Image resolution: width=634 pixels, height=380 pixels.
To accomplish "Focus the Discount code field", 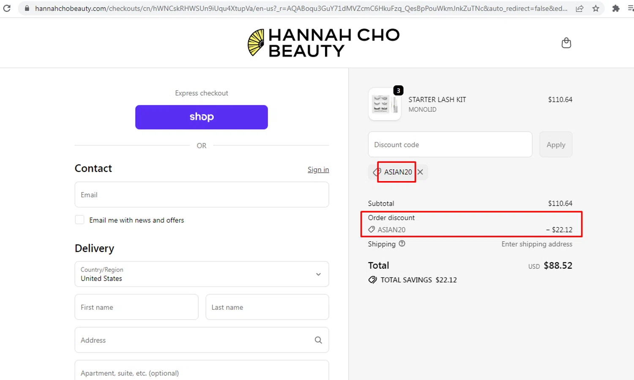I will 450,144.
